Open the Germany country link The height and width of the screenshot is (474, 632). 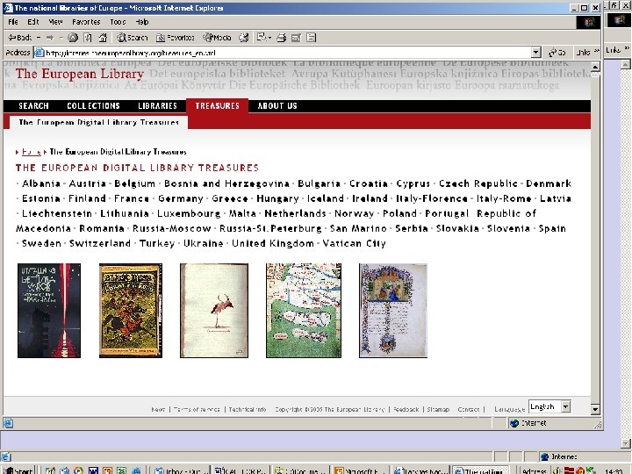tap(181, 198)
